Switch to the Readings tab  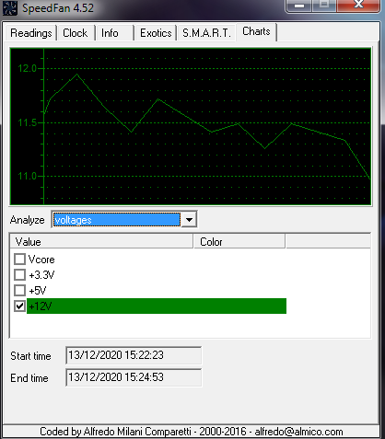coord(31,33)
